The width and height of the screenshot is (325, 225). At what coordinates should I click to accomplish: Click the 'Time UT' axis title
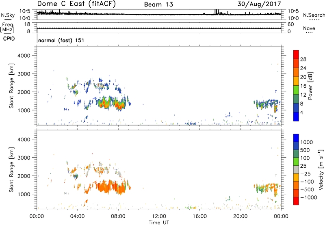(x=159, y=223)
